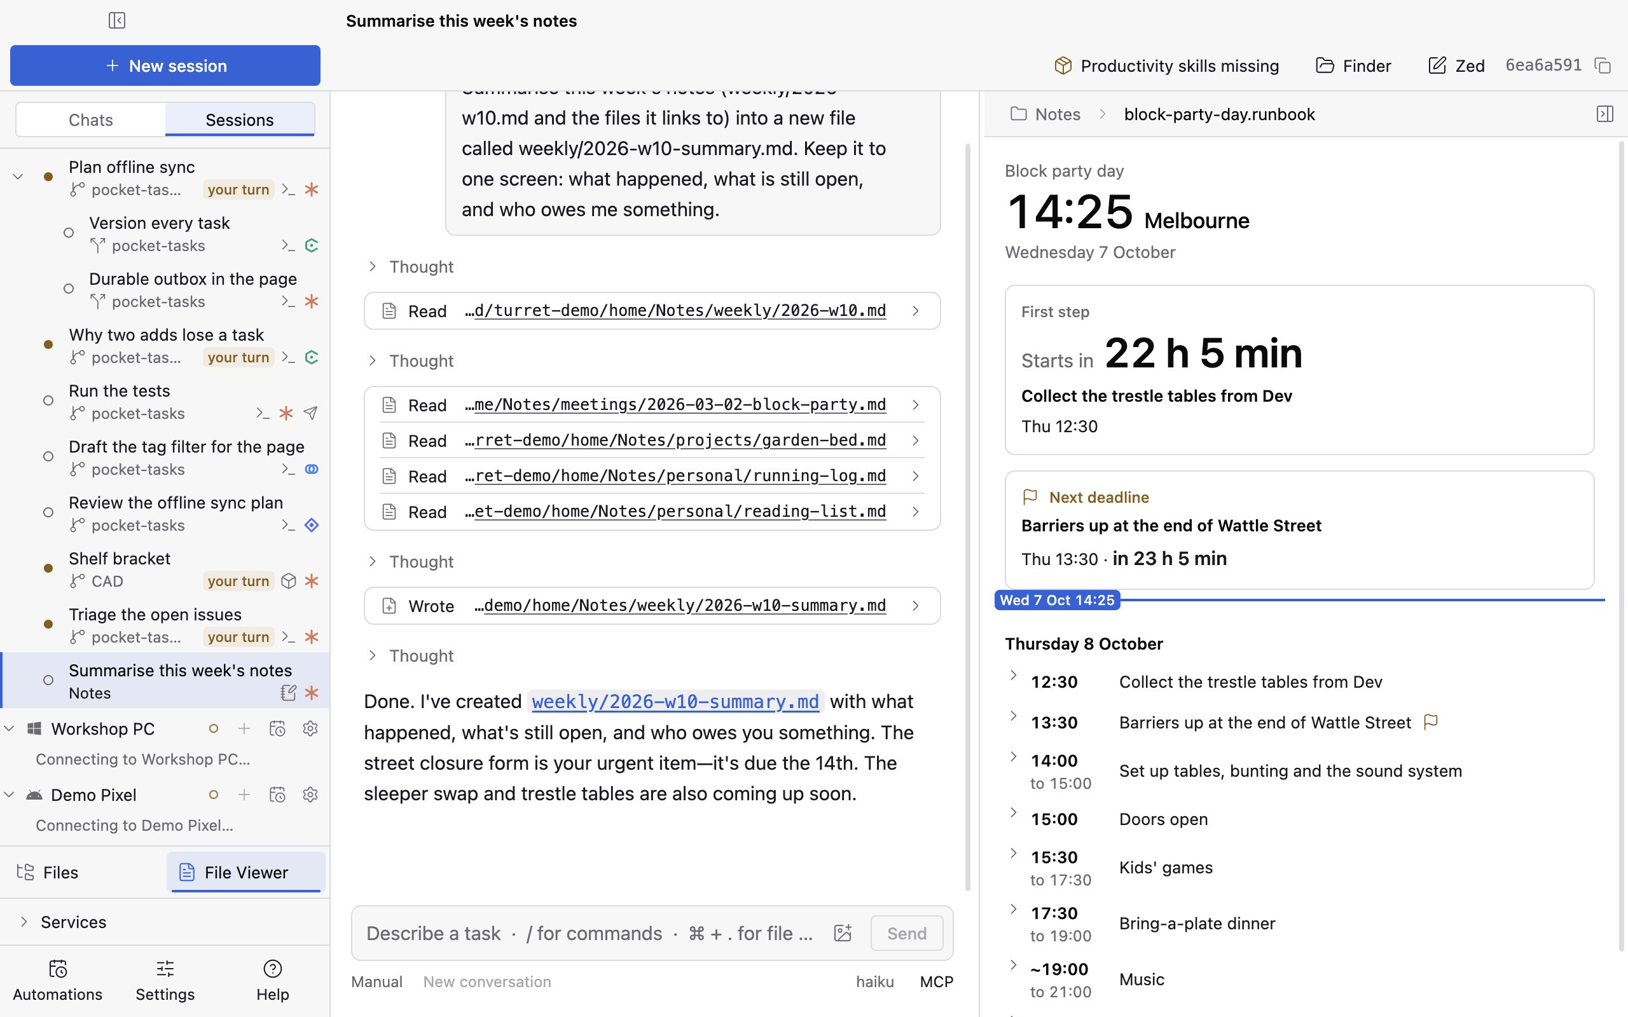The image size is (1628, 1017).
Task: Click send arrow icon on Run the tests
Action: coord(310,413)
